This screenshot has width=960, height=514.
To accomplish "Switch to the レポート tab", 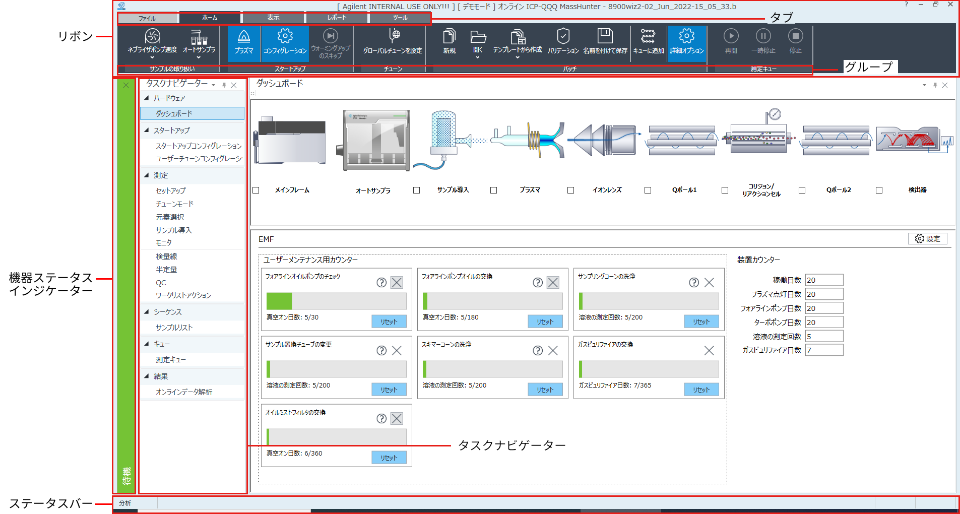I will 337,18.
